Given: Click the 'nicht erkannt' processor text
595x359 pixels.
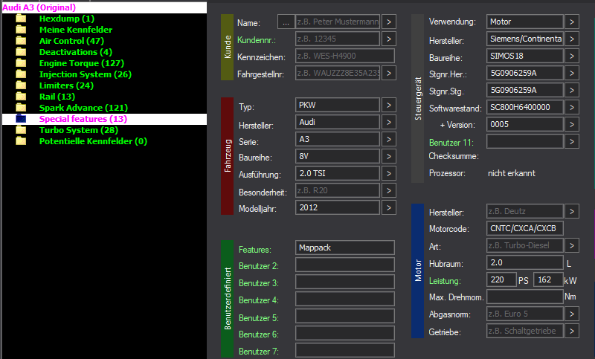Looking at the screenshot, I should coord(512,173).
